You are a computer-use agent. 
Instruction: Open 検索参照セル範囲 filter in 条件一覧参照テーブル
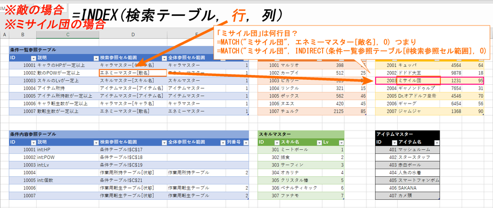(x=164, y=58)
